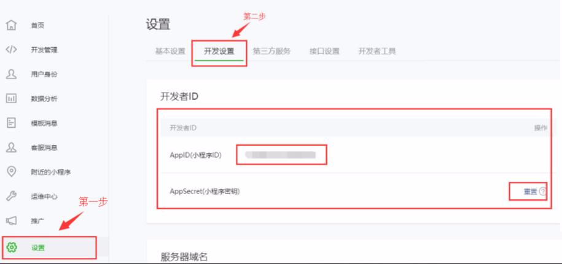Open 开发管理 via the code brackets icon
This screenshot has width=562, height=264.
tap(12, 50)
